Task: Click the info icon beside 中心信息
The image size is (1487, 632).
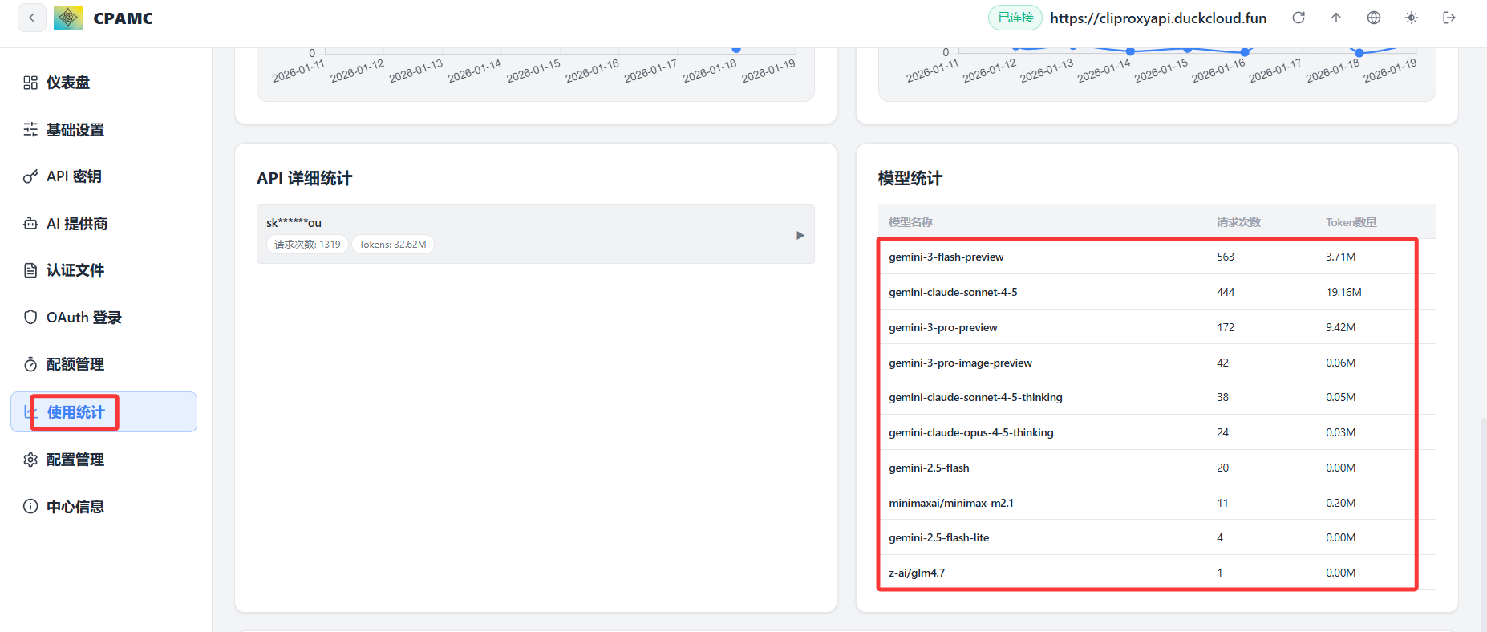Action: tap(30, 506)
